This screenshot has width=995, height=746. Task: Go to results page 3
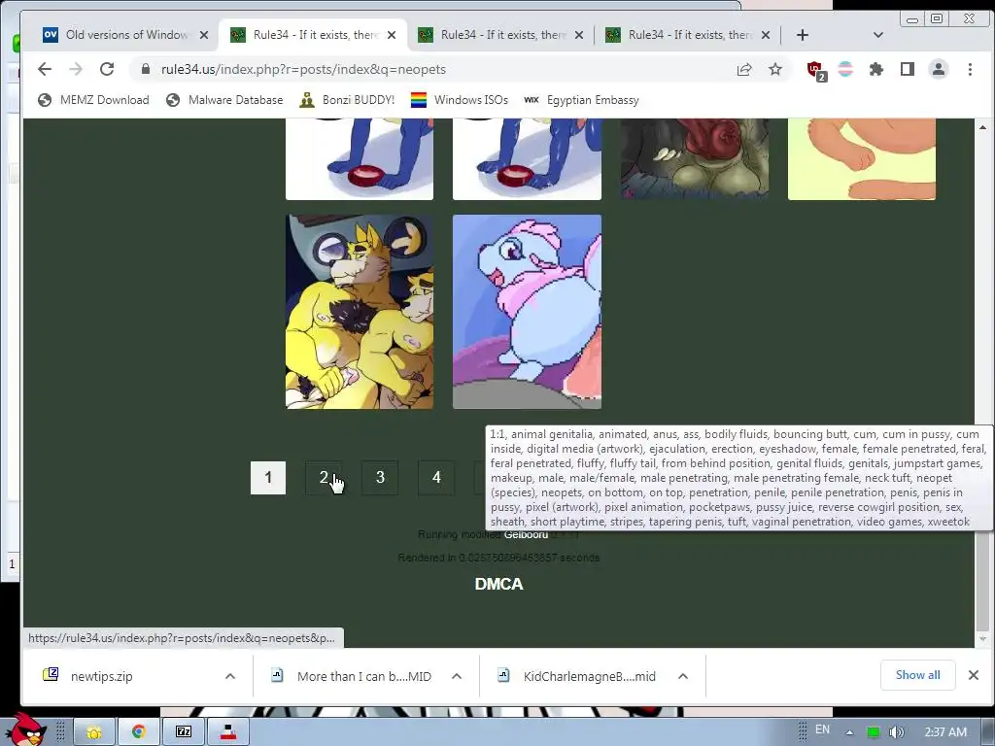(x=380, y=478)
